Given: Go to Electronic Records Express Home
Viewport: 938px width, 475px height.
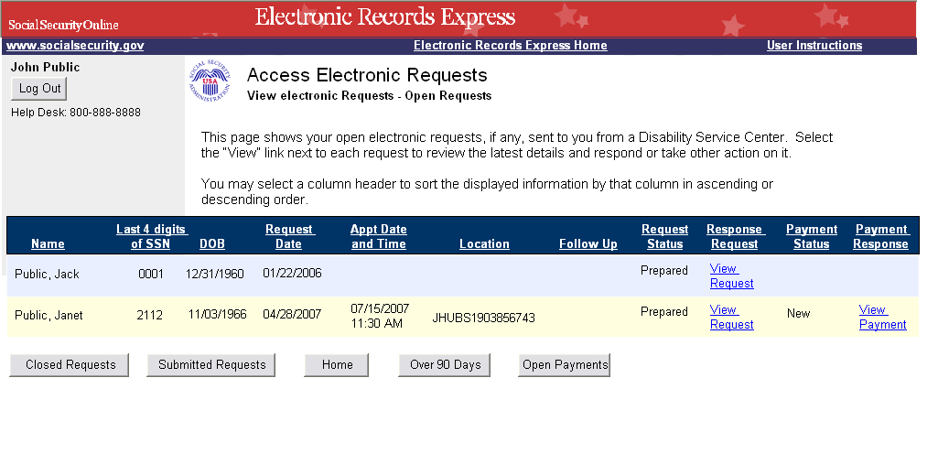Looking at the screenshot, I should pos(510,46).
